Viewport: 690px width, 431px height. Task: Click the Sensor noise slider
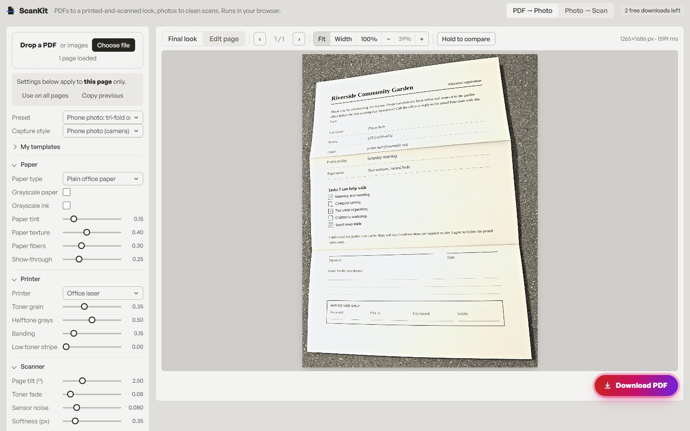(92, 408)
